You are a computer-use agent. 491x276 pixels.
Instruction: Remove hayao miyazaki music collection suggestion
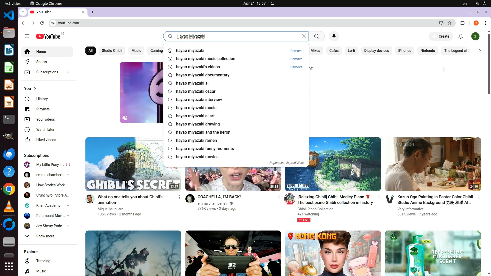click(x=296, y=59)
